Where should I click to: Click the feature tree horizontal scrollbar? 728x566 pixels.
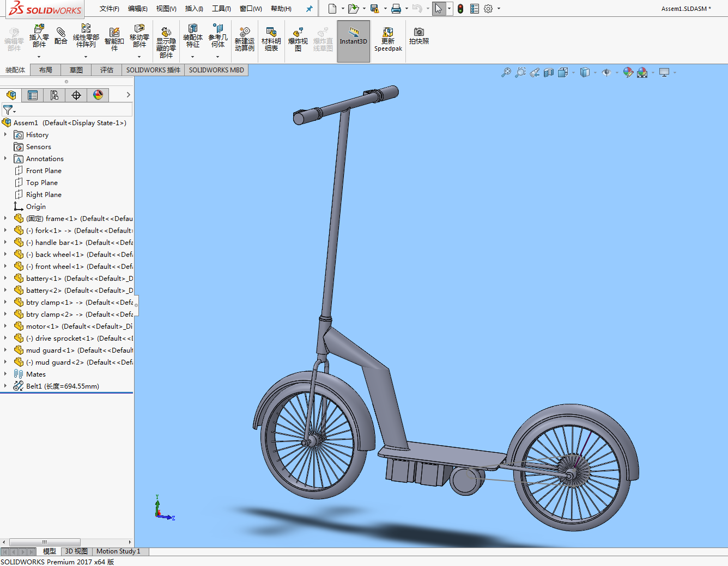click(x=45, y=542)
